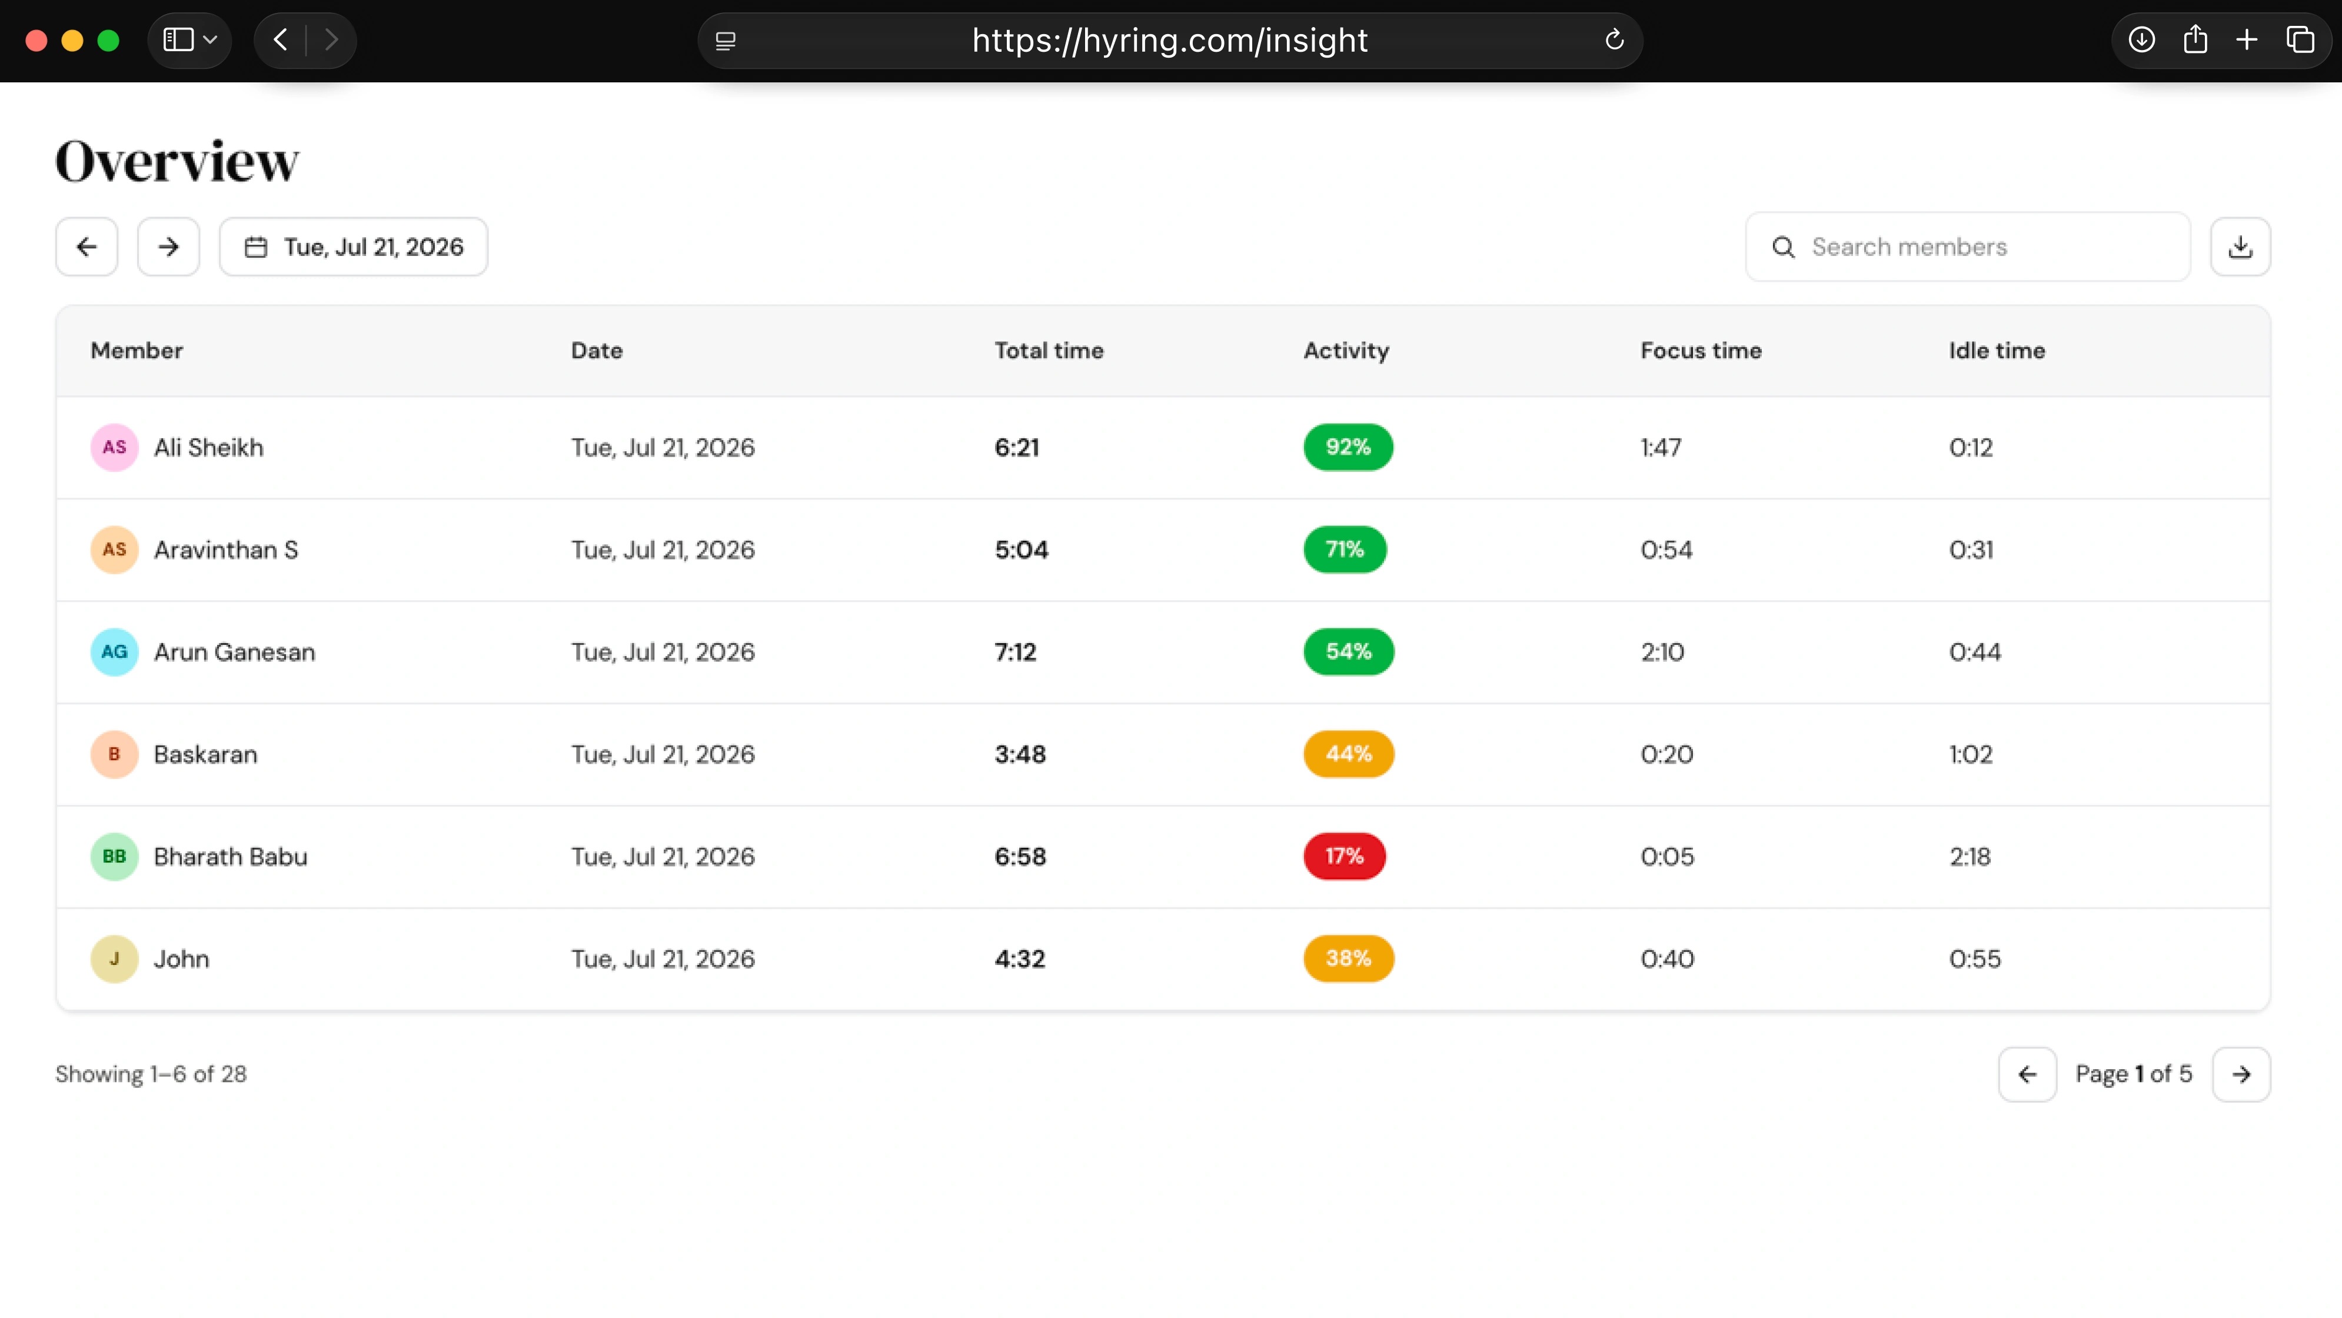This screenshot has height=1318, width=2342.
Task: Open page reader icon in address bar
Action: pos(726,41)
